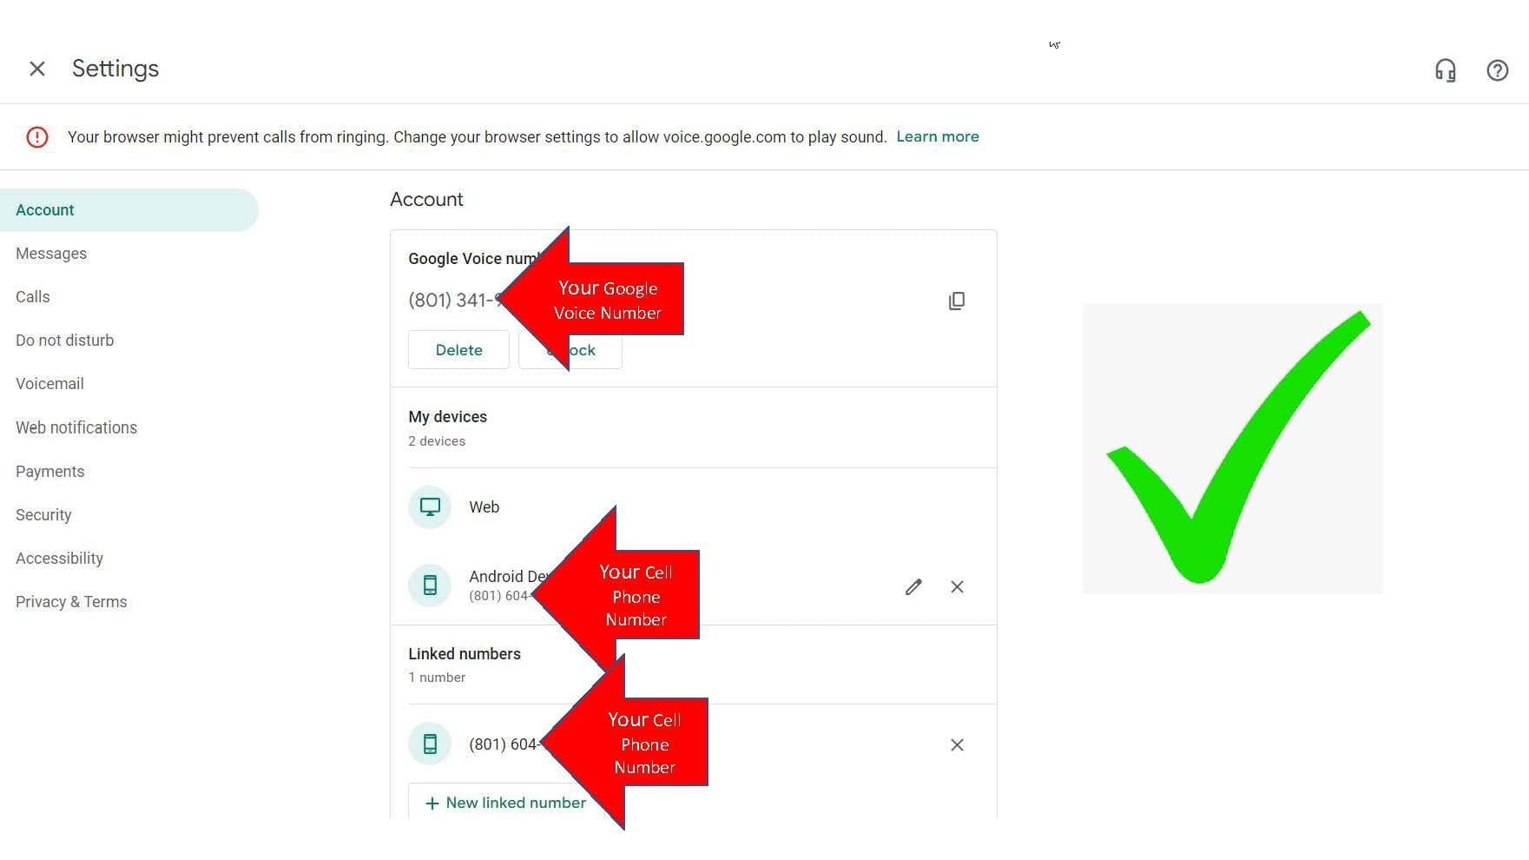Remove the Android device
Image resolution: width=1529 pixels, height=860 pixels.
click(x=957, y=587)
